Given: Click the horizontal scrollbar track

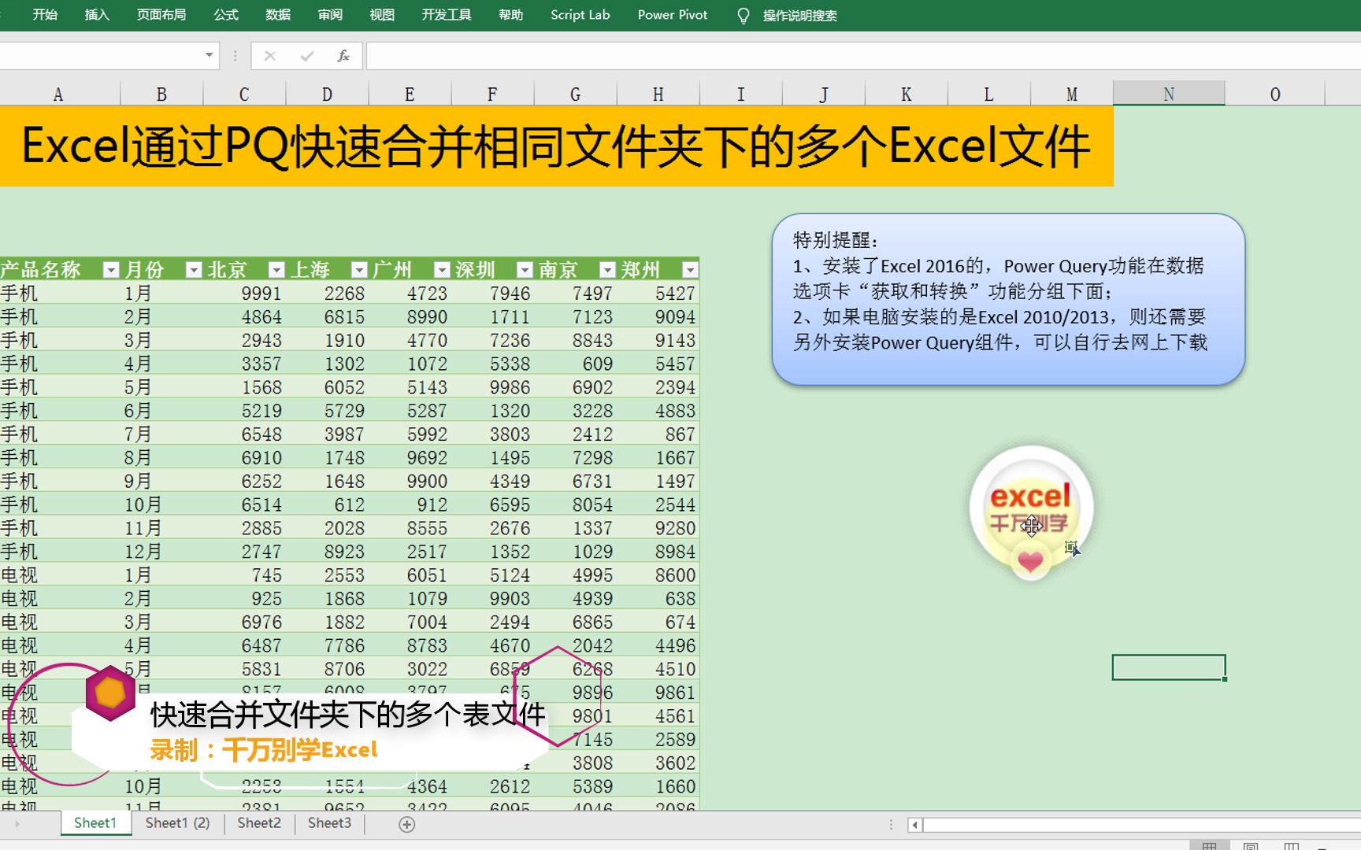Looking at the screenshot, I should 1142,825.
